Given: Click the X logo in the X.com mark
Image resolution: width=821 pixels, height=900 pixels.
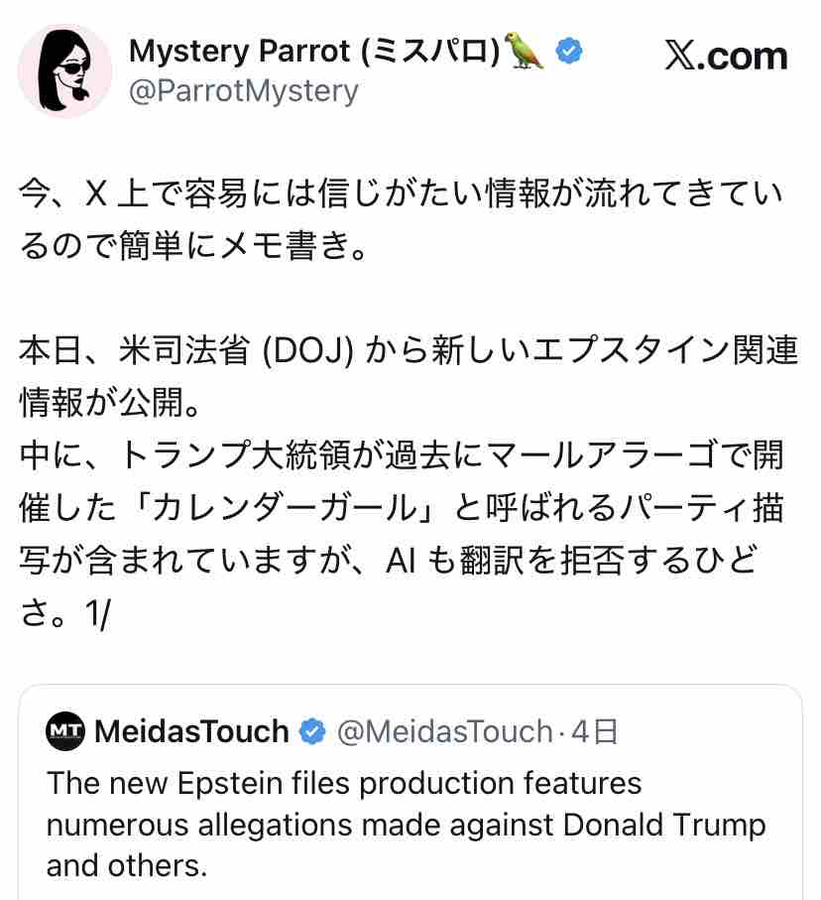Looking at the screenshot, I should [680, 56].
